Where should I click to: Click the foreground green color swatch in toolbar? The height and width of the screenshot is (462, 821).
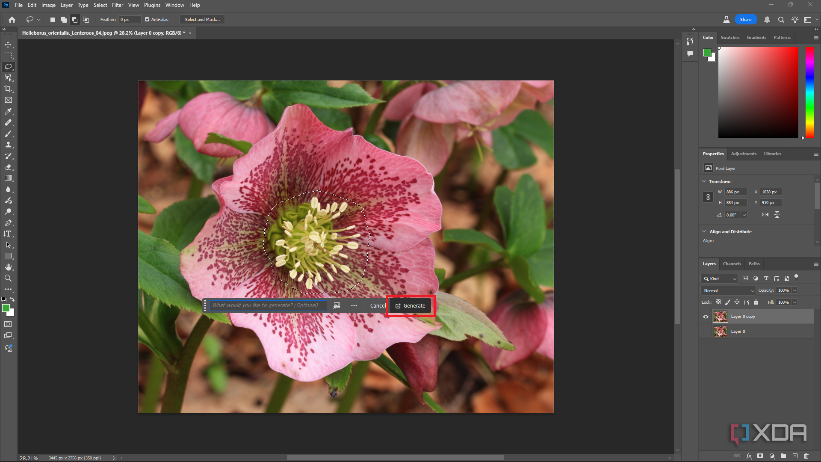(x=6, y=308)
